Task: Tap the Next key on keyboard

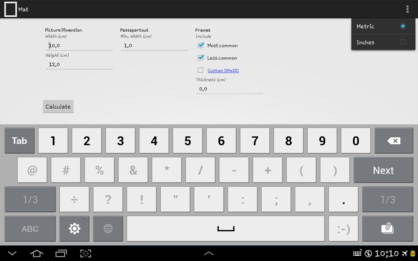Action: click(x=383, y=170)
